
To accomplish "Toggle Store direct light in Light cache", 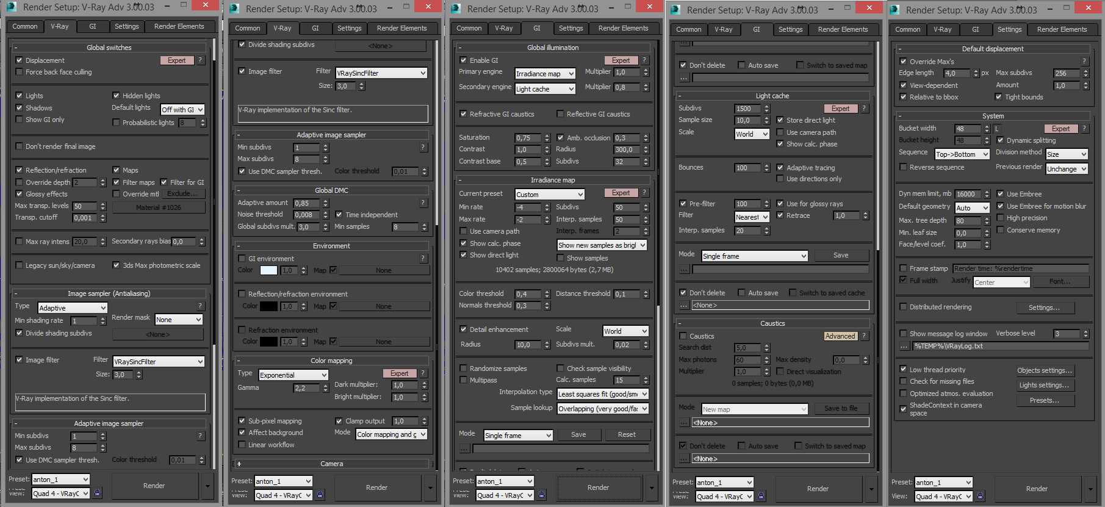I will pos(780,120).
